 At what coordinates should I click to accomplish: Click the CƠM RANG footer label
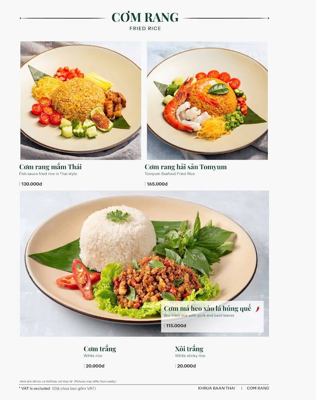coord(258,388)
